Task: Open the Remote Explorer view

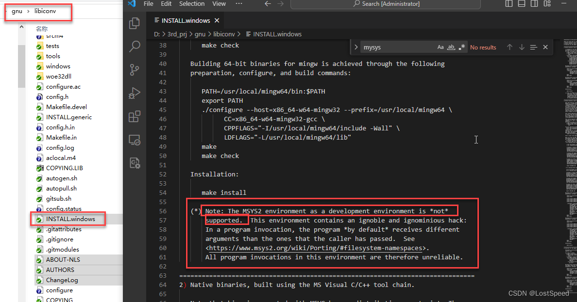Action: pos(135,140)
